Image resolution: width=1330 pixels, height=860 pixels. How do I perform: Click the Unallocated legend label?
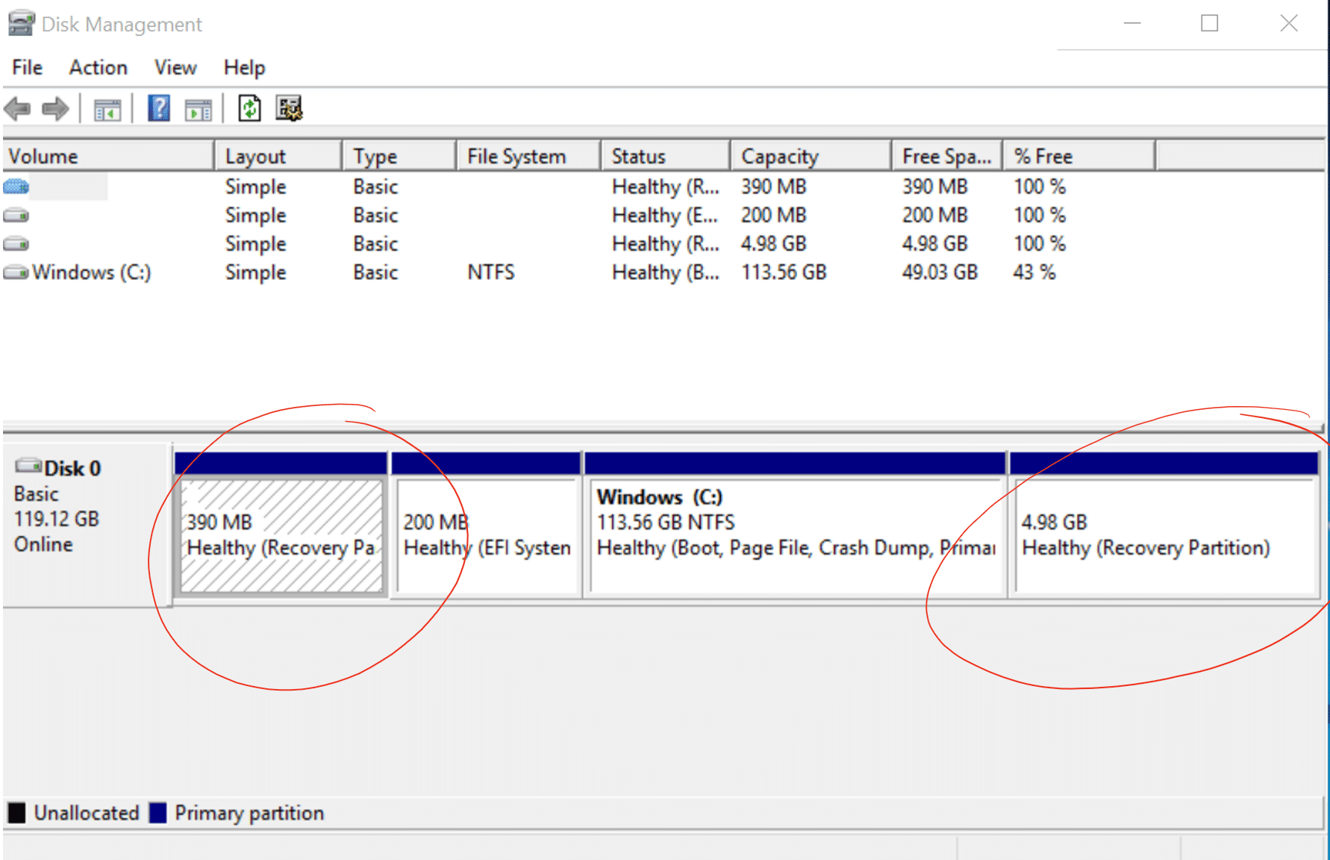tap(87, 813)
